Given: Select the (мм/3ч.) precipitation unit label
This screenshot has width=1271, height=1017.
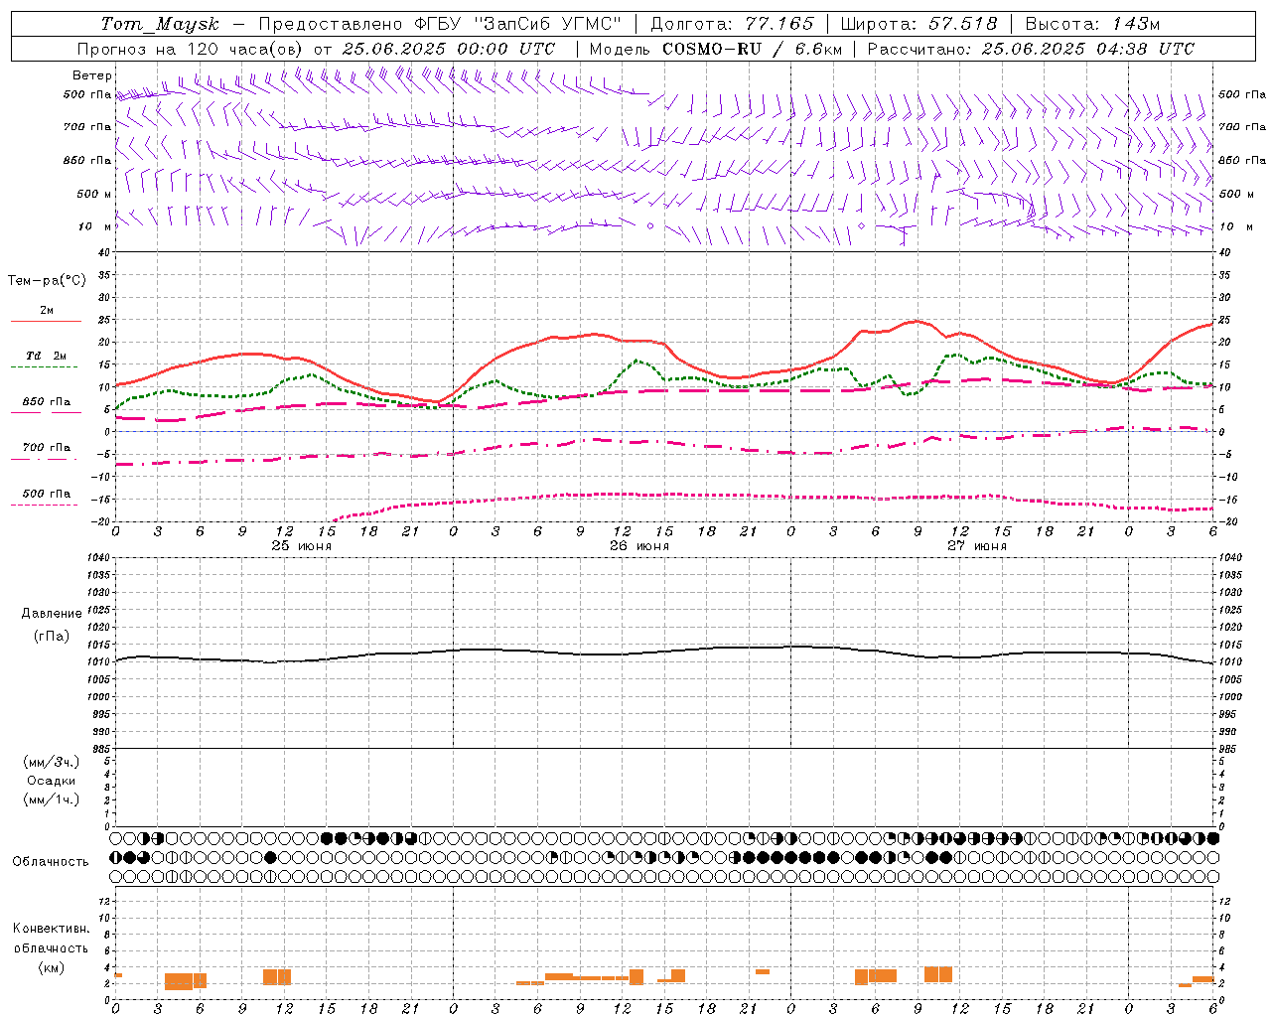Looking at the screenshot, I should [x=52, y=762].
